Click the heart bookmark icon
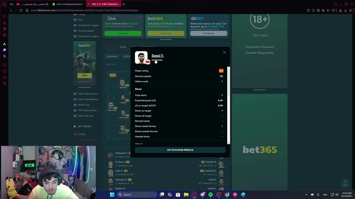 point(333,11)
